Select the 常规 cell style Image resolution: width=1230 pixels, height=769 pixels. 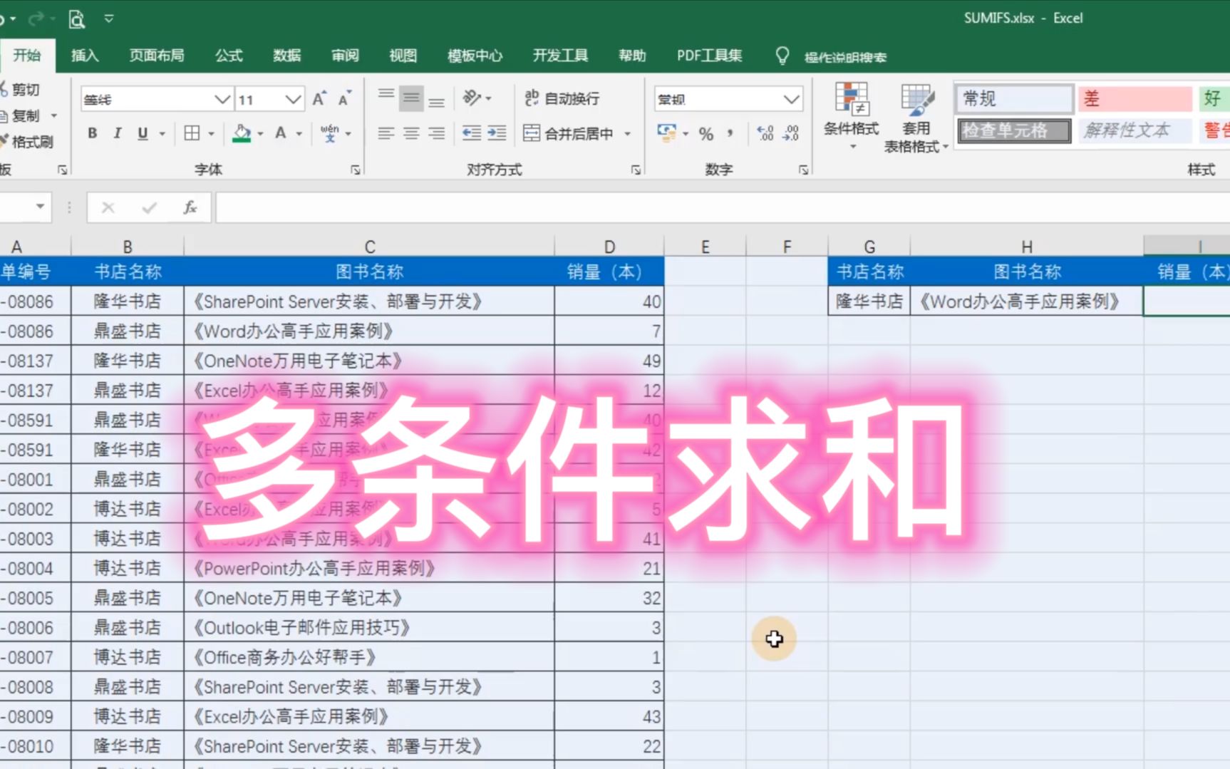click(x=1014, y=98)
